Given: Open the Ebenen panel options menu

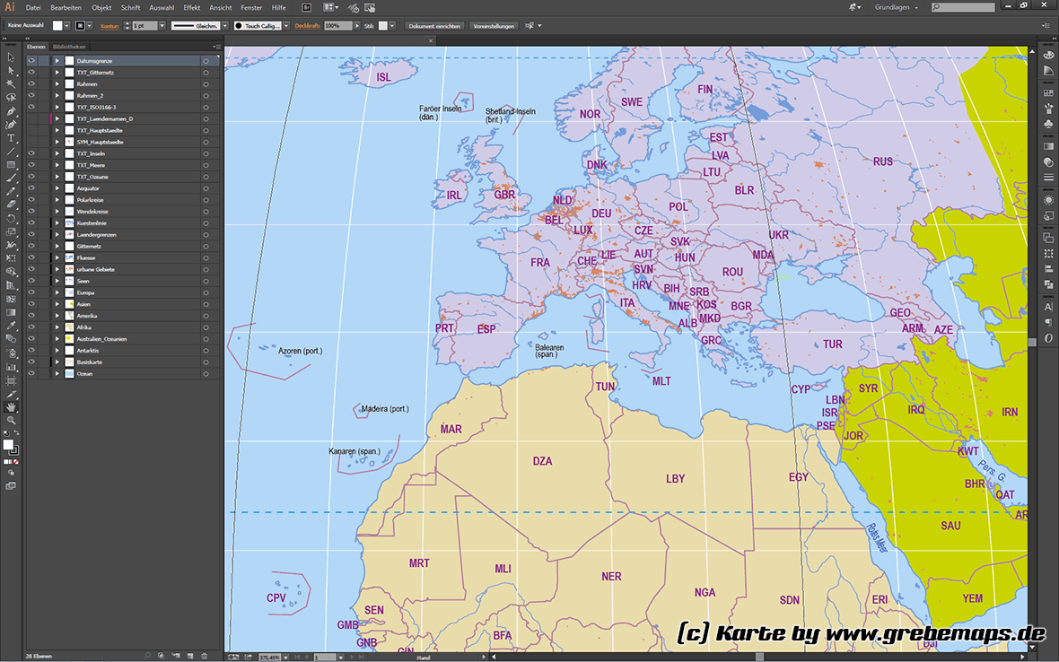Looking at the screenshot, I should coord(217,47).
